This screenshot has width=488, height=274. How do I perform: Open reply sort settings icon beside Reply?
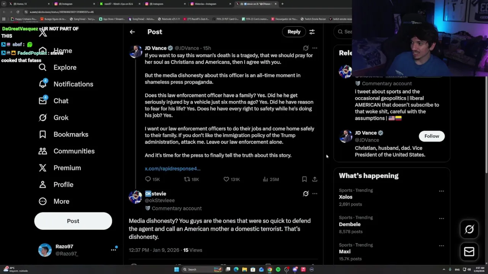click(312, 32)
